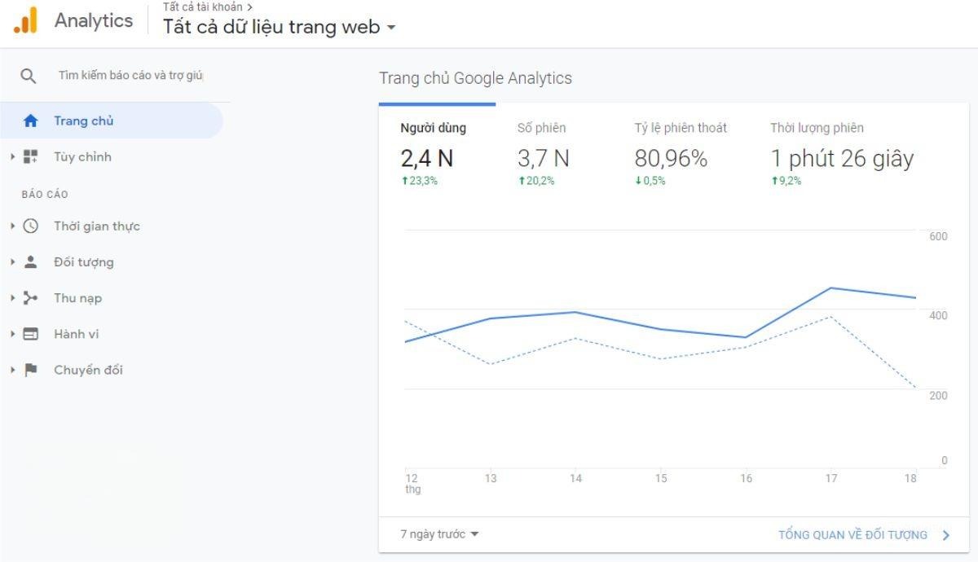Expand the Chuyển đổi section arrow
This screenshot has width=978, height=562.
click(x=12, y=369)
